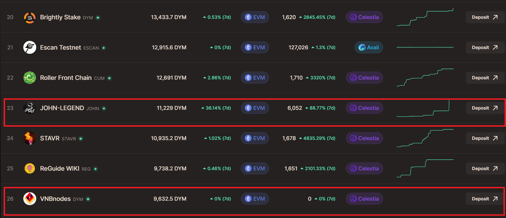Toggle the green status dot next to JOHN-LEGEND
506x218 pixels.
tap(104, 108)
